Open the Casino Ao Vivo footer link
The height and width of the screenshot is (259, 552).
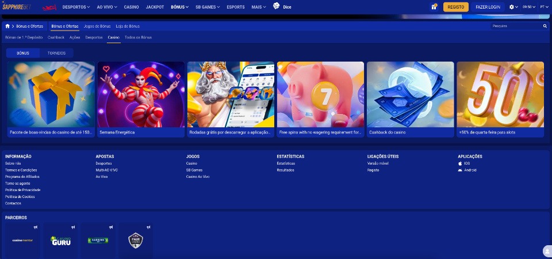tap(198, 177)
